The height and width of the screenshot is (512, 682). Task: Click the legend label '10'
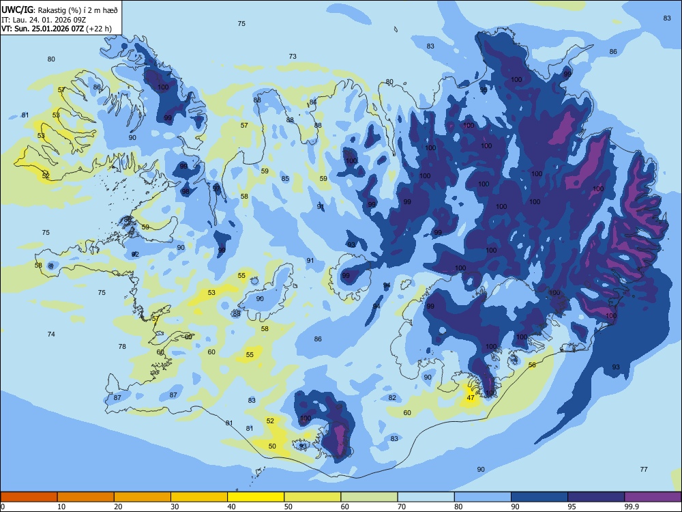[61, 507]
